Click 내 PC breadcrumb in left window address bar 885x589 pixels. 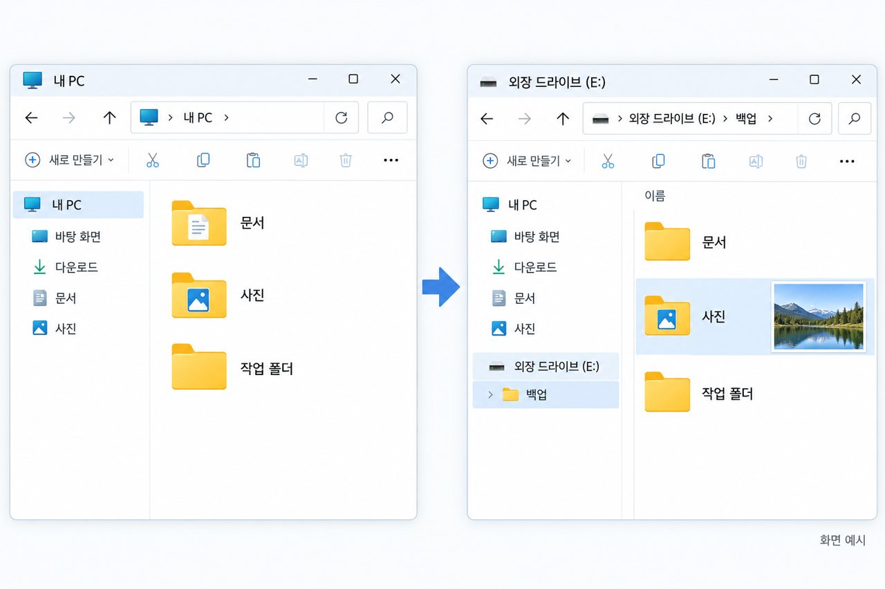point(198,117)
